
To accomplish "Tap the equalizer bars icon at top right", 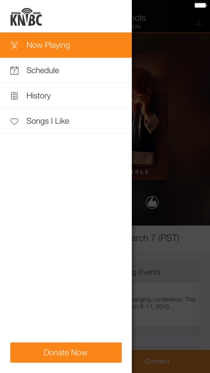I will (x=198, y=23).
